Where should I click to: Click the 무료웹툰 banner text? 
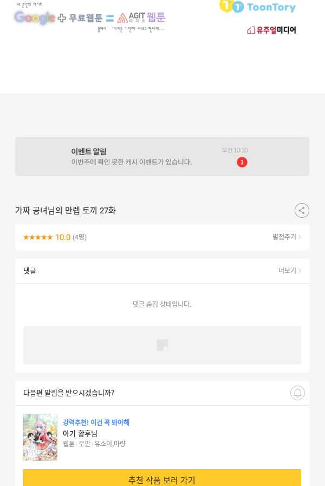tap(86, 18)
